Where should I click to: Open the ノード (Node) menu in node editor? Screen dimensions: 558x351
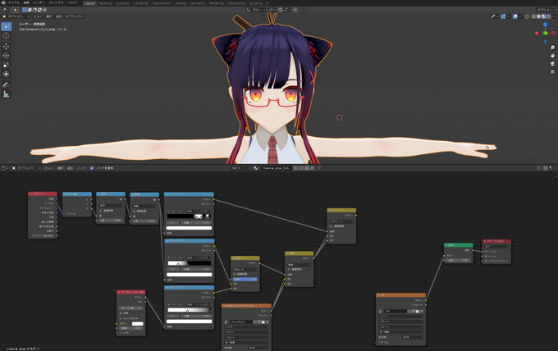point(81,168)
